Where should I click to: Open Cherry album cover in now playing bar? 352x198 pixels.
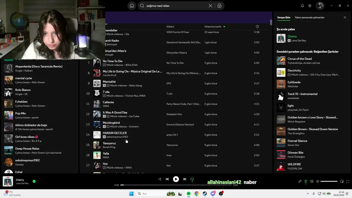pyautogui.click(x=8, y=181)
